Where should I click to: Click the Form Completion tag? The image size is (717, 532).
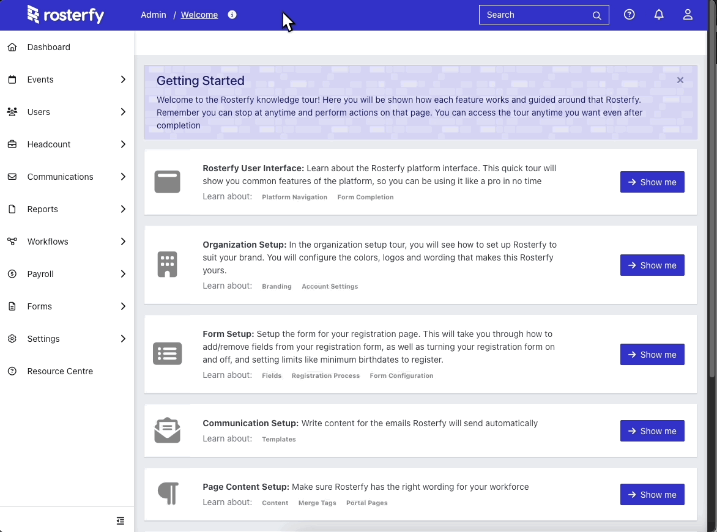coord(365,197)
